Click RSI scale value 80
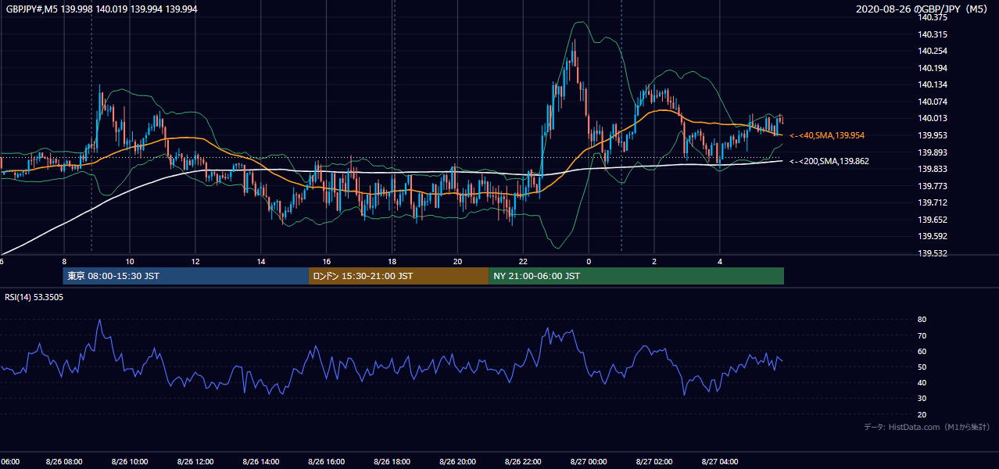 pos(922,320)
